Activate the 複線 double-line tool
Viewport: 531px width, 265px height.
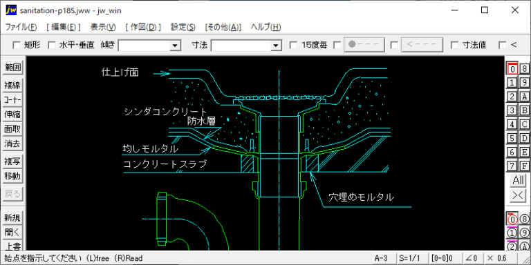click(x=12, y=85)
